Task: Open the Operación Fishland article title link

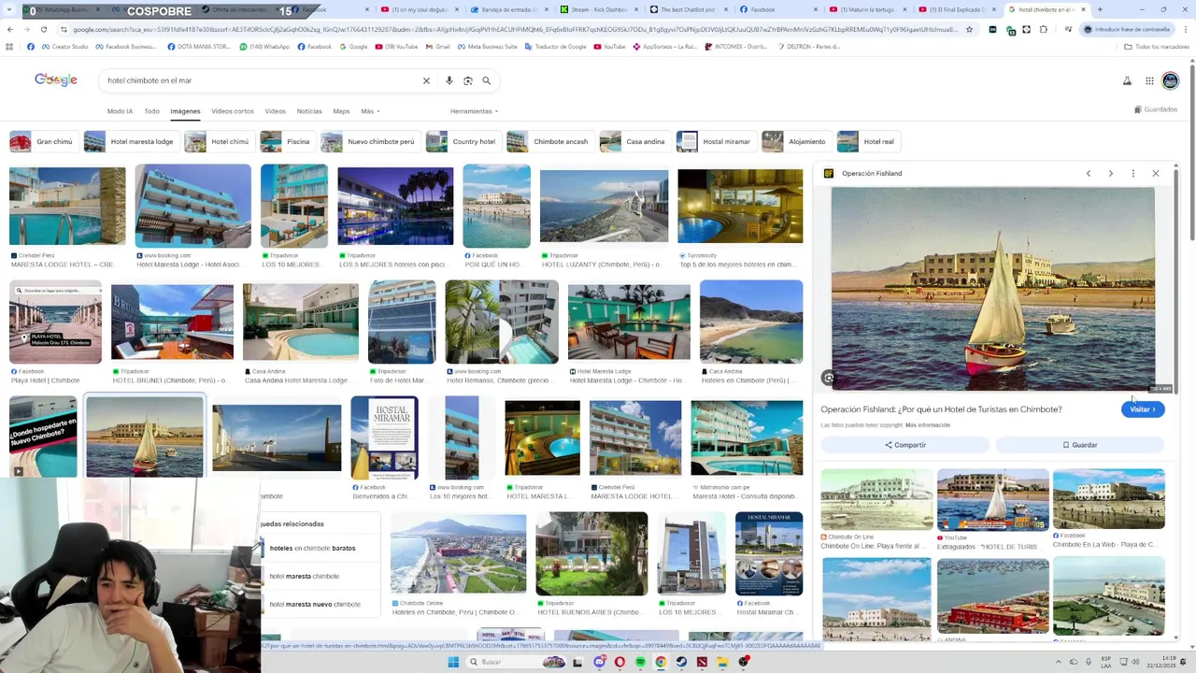Action: point(941,409)
